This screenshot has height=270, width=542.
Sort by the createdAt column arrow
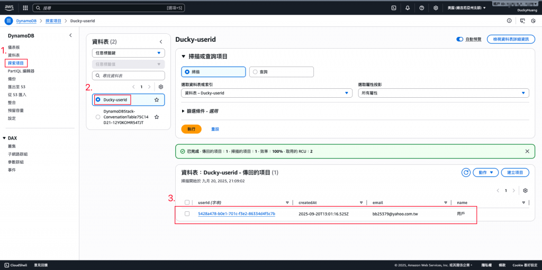point(361,202)
